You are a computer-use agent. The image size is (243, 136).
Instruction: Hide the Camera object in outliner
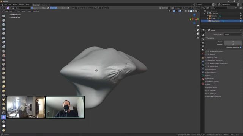[x=241, y=16]
